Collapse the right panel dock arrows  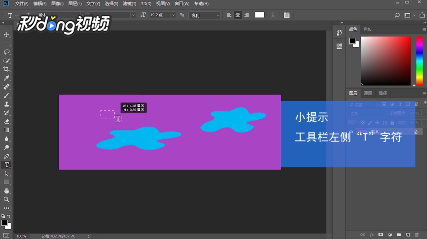pos(424,23)
